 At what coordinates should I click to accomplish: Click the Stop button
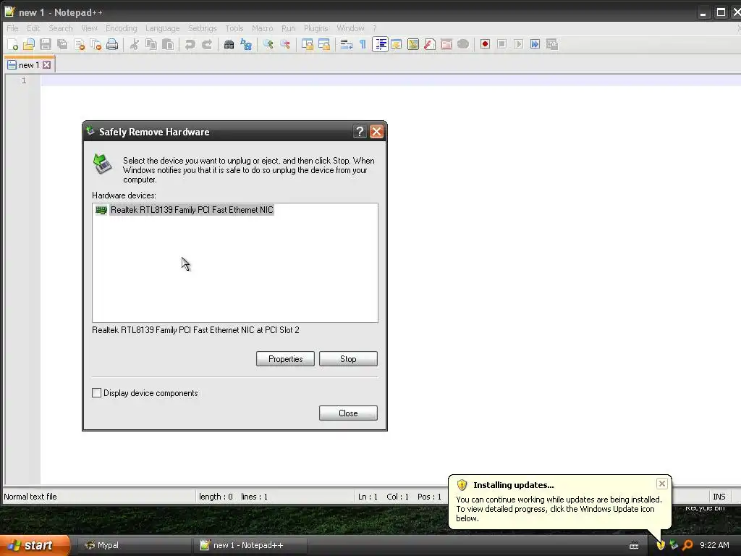pos(348,359)
